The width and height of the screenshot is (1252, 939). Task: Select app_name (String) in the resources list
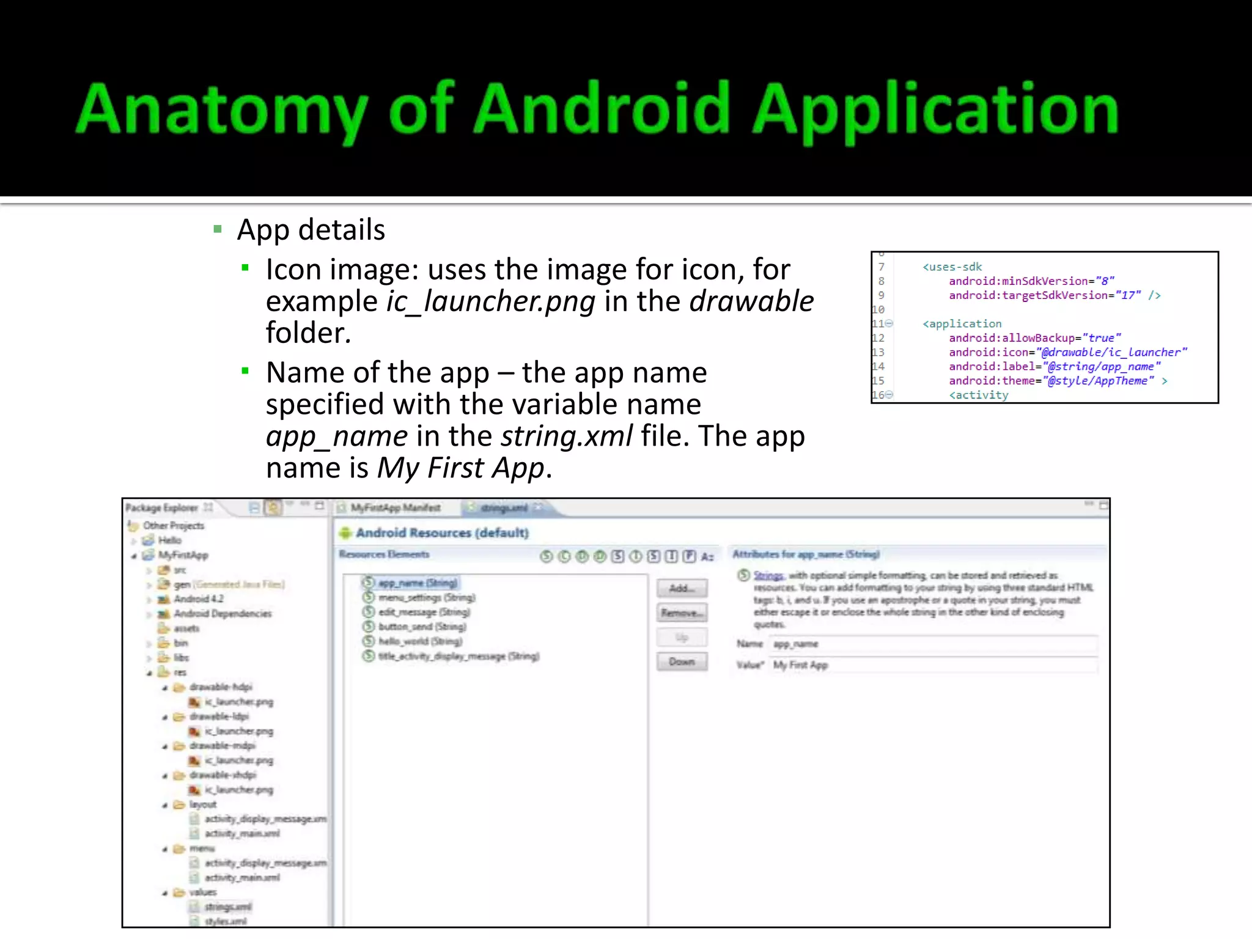418,583
